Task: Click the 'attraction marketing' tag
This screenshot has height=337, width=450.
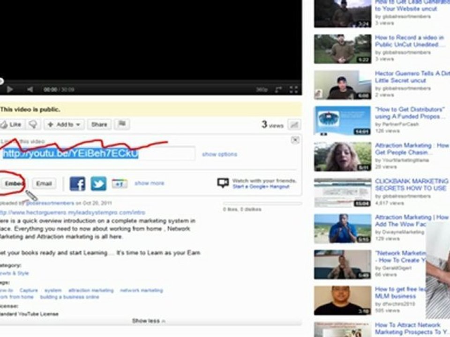Action: tap(91, 290)
